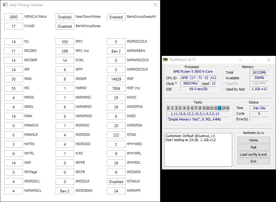Click the tRDWR value 8
276x202 pixels.
pos(65,79)
